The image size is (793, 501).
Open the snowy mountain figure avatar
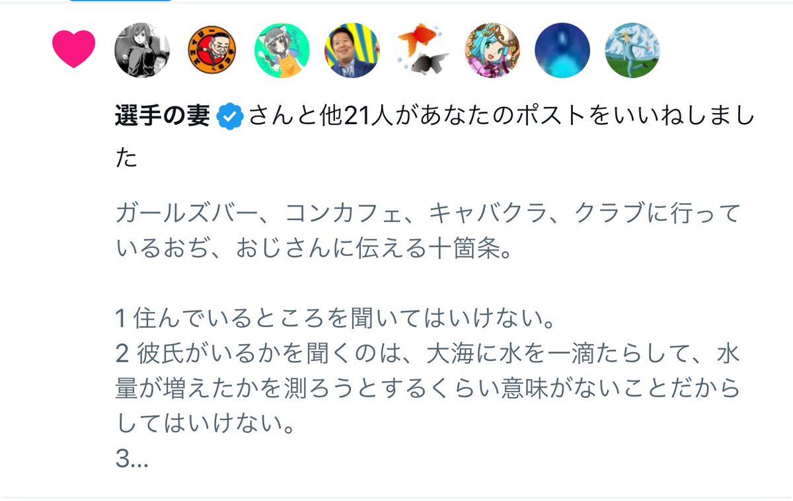tap(632, 50)
